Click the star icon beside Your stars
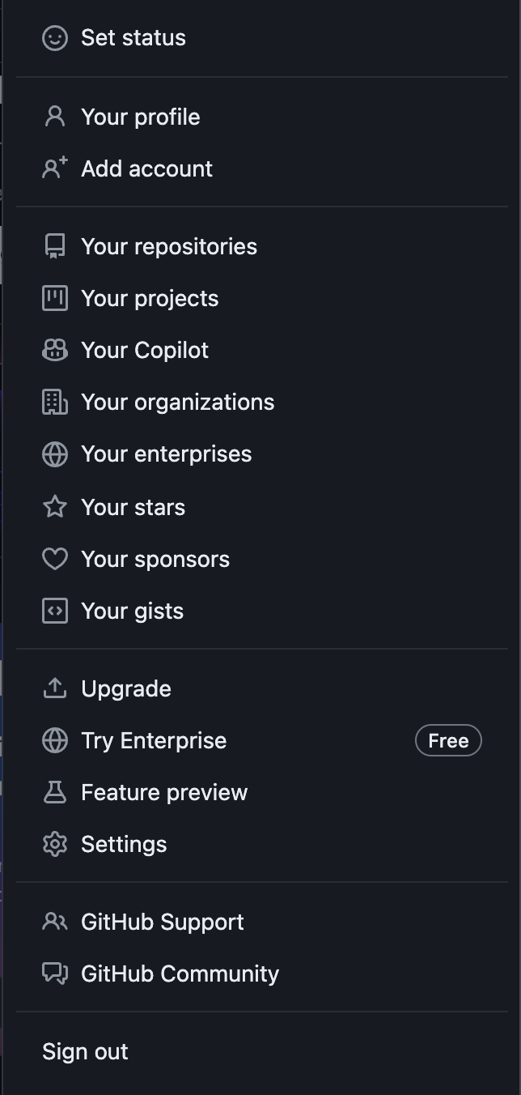521x1095 pixels. point(55,507)
